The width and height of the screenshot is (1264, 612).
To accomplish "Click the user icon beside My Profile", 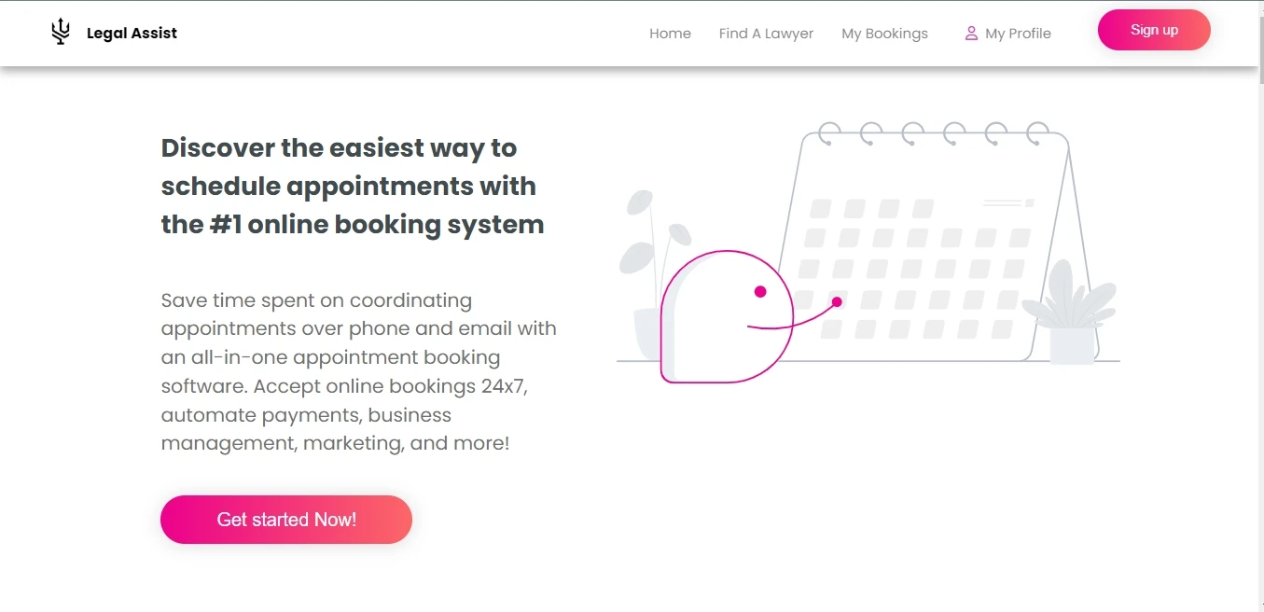I will pos(971,34).
